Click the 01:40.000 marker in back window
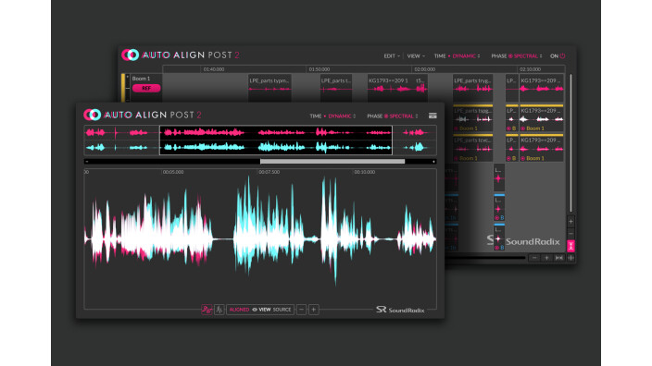 (x=214, y=69)
